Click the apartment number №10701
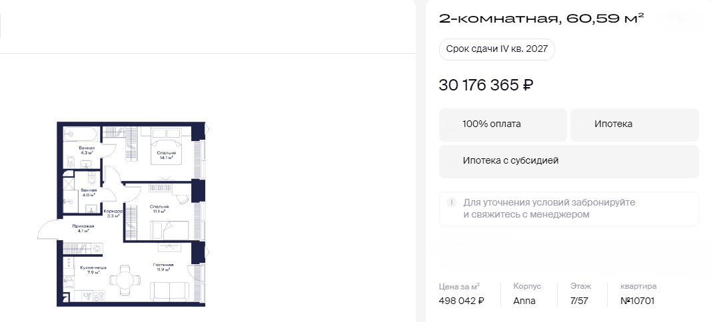 (x=637, y=301)
